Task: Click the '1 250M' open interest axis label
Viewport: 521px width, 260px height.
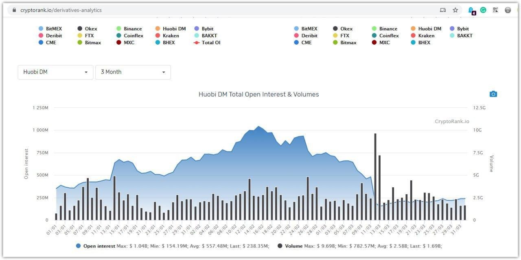Action: point(41,108)
